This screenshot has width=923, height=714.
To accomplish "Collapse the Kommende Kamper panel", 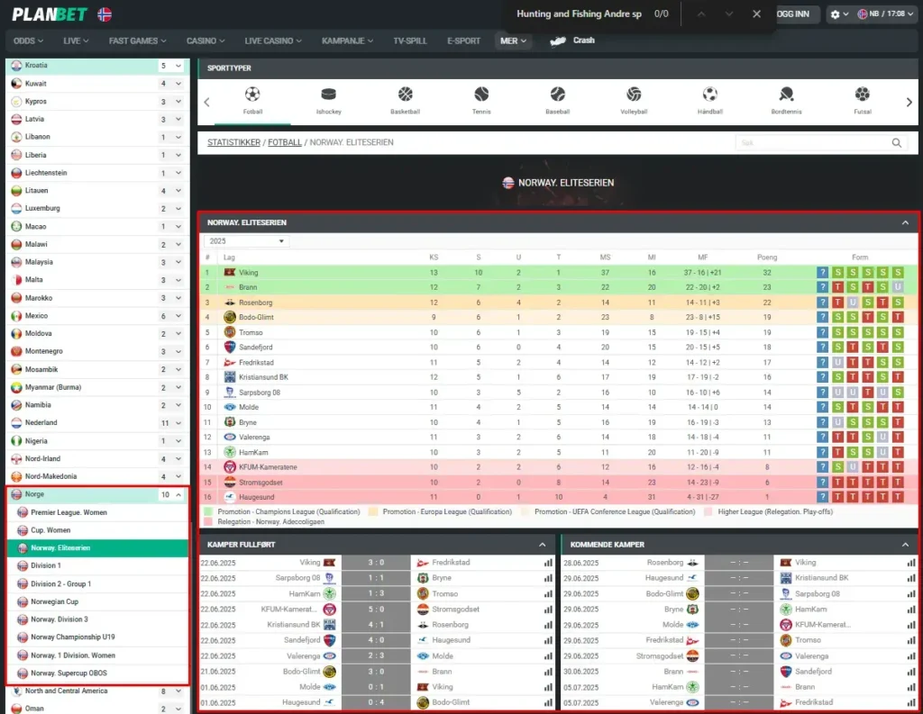I will point(905,545).
